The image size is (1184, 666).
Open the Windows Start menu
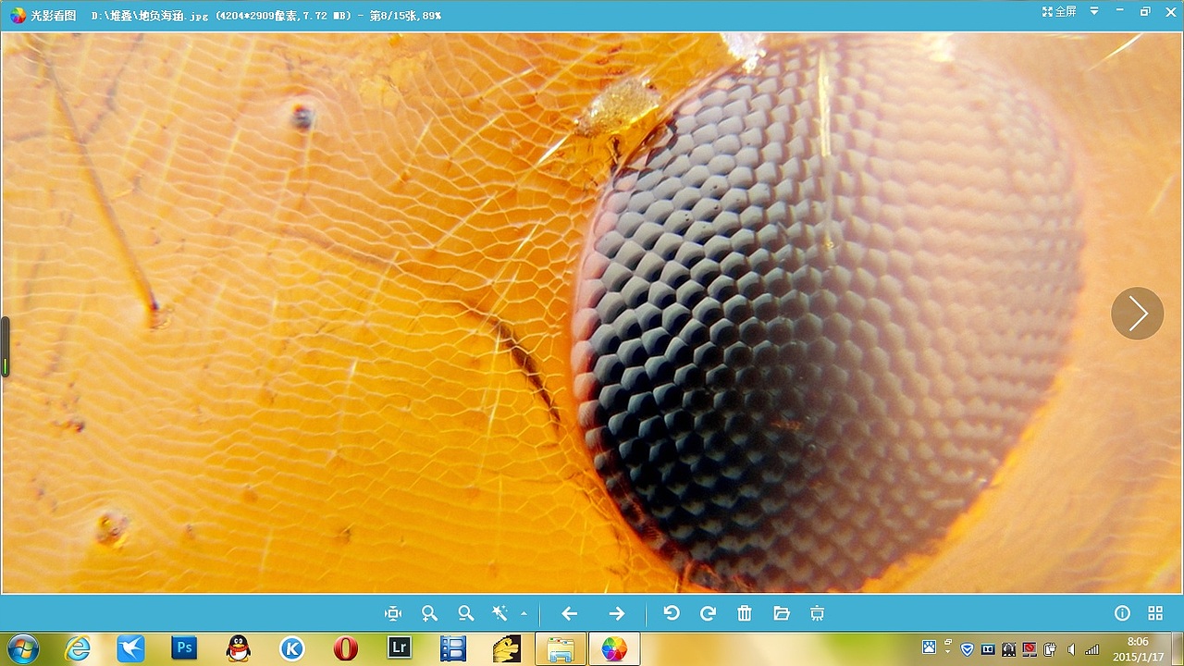pos(21,648)
